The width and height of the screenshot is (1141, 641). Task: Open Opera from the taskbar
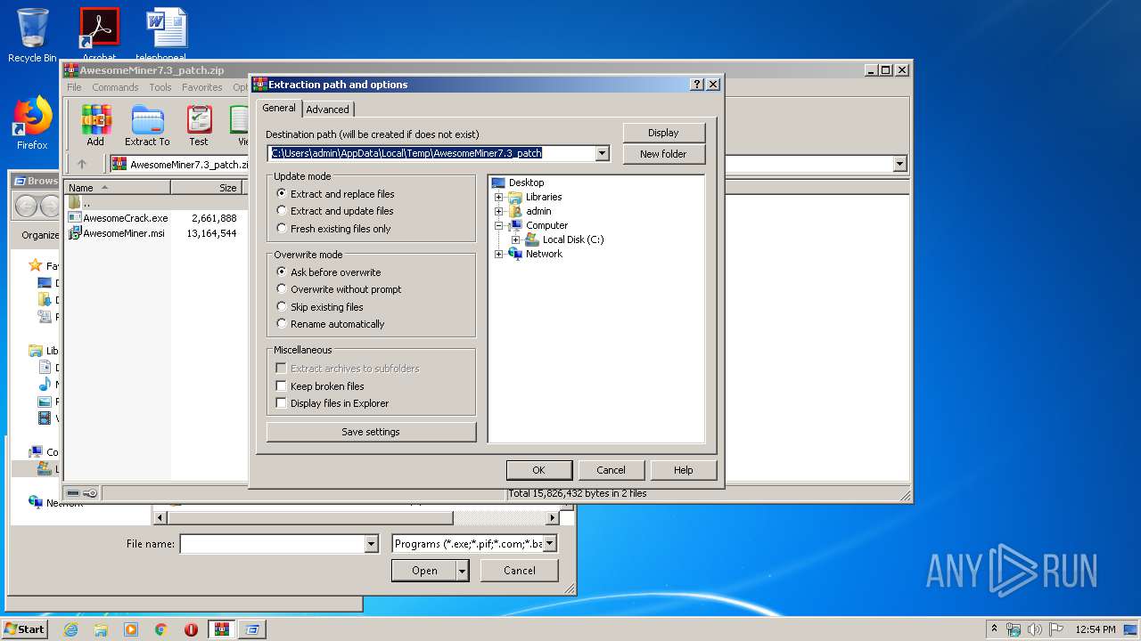click(x=192, y=629)
